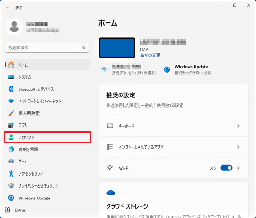Click the network diamond icon in sidebar

(x=11, y=101)
